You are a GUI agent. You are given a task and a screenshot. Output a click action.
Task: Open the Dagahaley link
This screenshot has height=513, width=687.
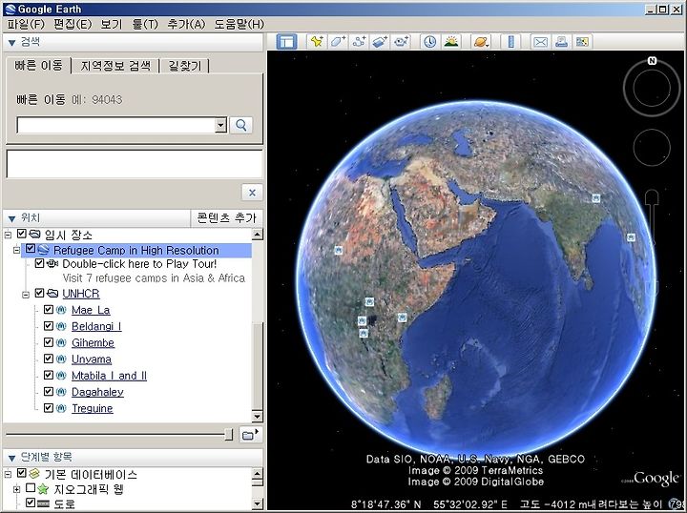(x=97, y=392)
